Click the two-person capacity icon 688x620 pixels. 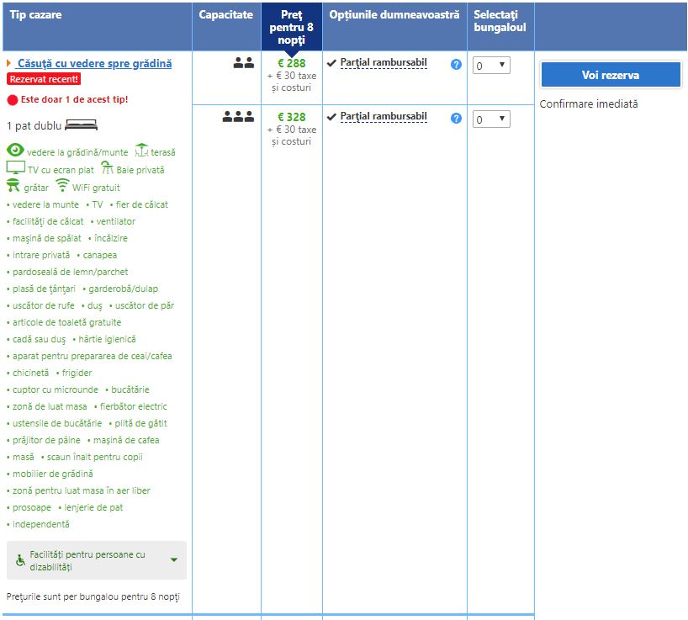coord(243,62)
